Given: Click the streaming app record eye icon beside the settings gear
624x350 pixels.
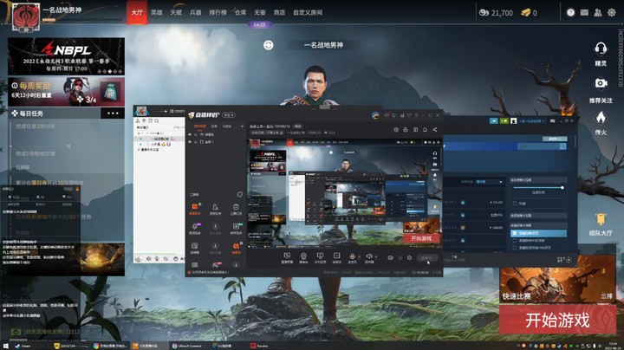Looking at the screenshot, I should pos(400,257).
